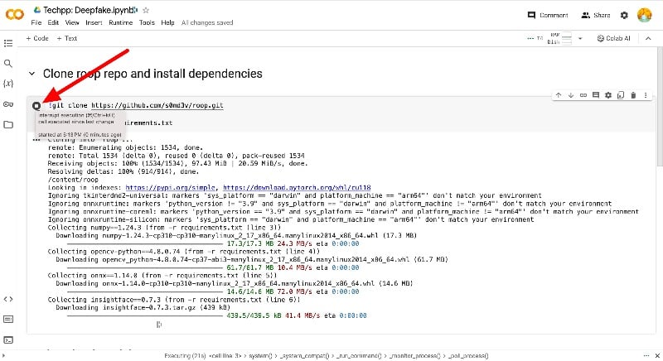The width and height of the screenshot is (663, 361).
Task: Open the variables inspector {x}
Action: [x=8, y=83]
